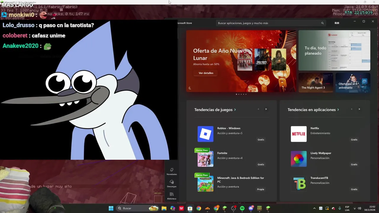Open the Biblioteca sidebar item
This screenshot has width=379, height=213.
click(172, 196)
